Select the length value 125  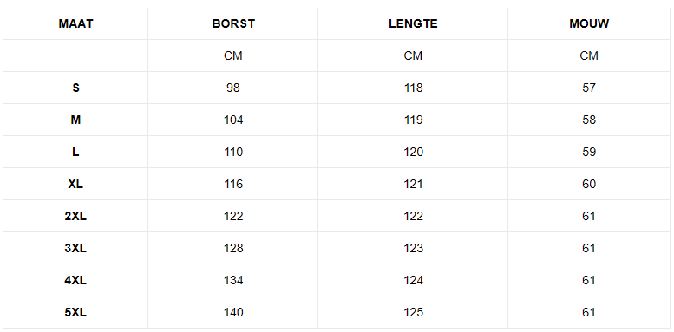point(413,312)
